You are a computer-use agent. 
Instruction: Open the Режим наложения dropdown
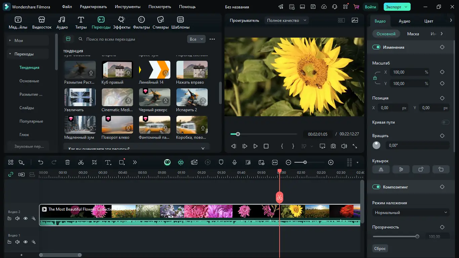pos(411,213)
